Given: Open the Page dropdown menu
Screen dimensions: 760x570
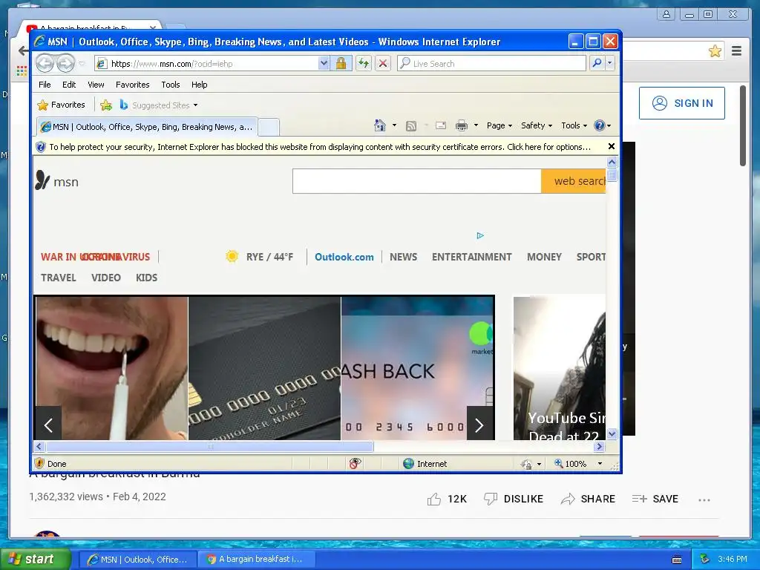Looking at the screenshot, I should tap(499, 125).
